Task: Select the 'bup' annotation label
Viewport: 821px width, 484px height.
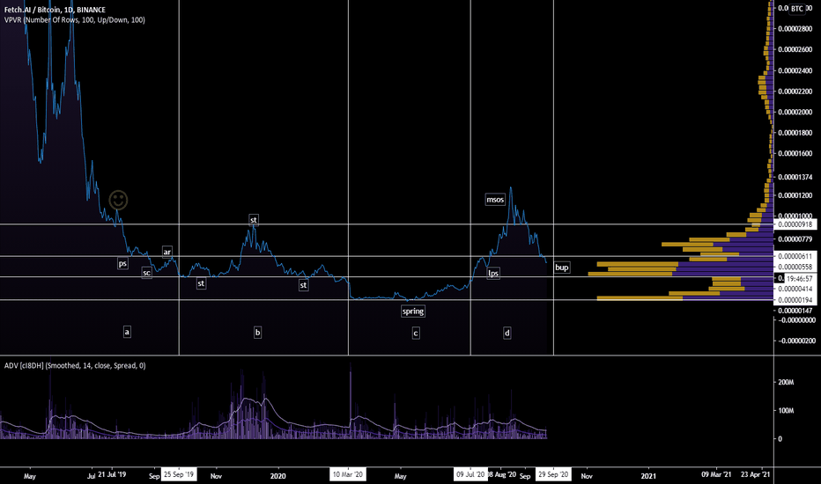Action: point(562,268)
